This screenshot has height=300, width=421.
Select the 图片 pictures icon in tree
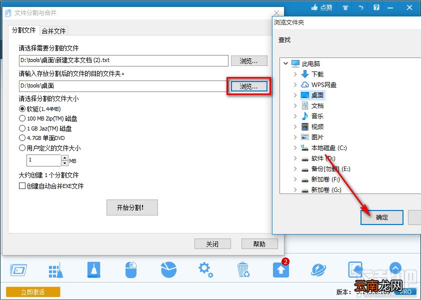[304, 137]
